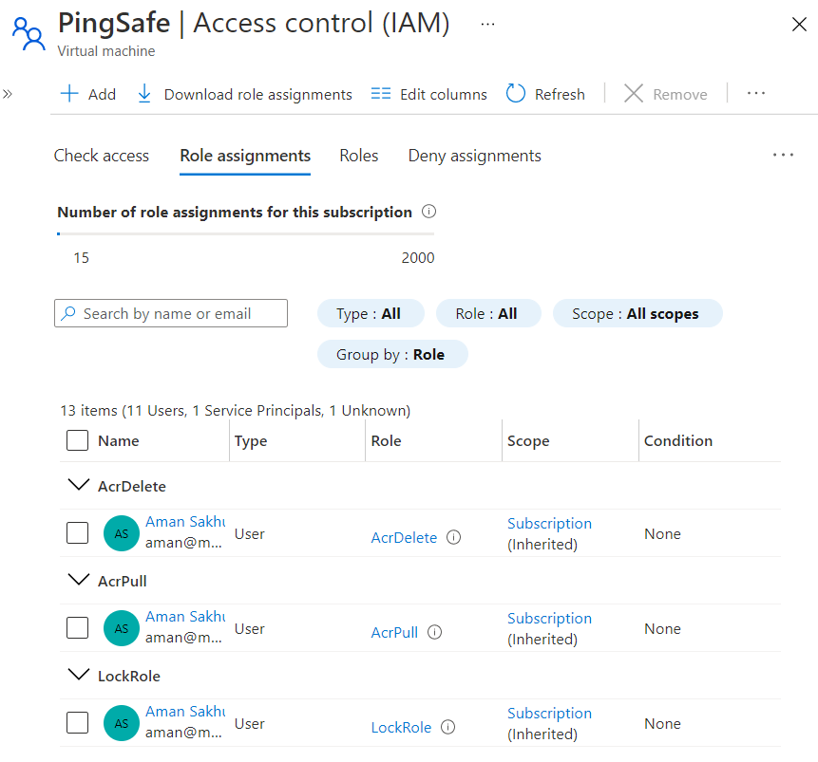
Task: Click Subscription scope link in AcrPull row
Action: tap(549, 619)
